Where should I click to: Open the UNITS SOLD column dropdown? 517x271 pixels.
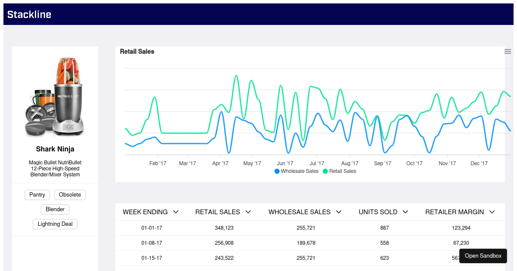[405, 212]
